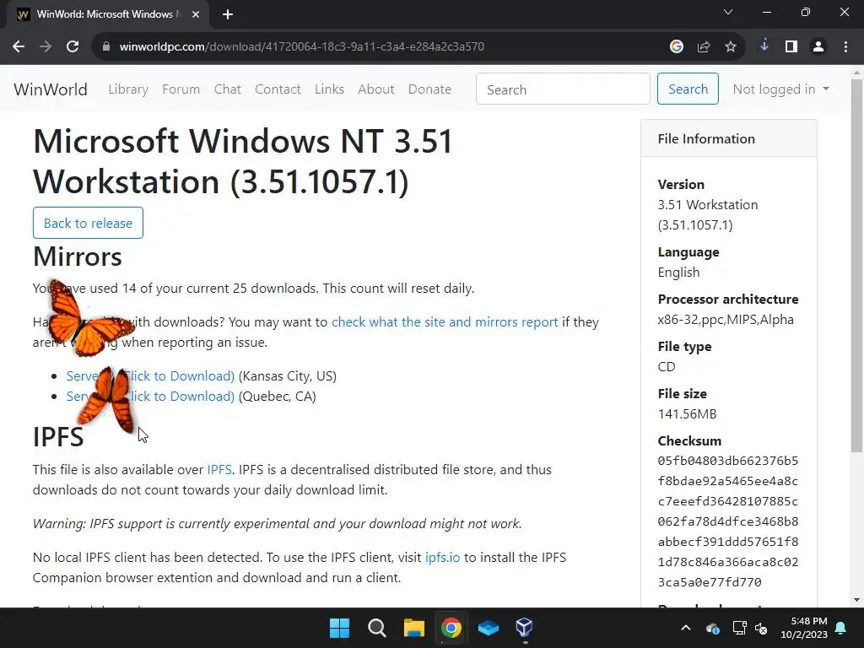
Task: Click the site Search input field
Action: click(x=563, y=89)
